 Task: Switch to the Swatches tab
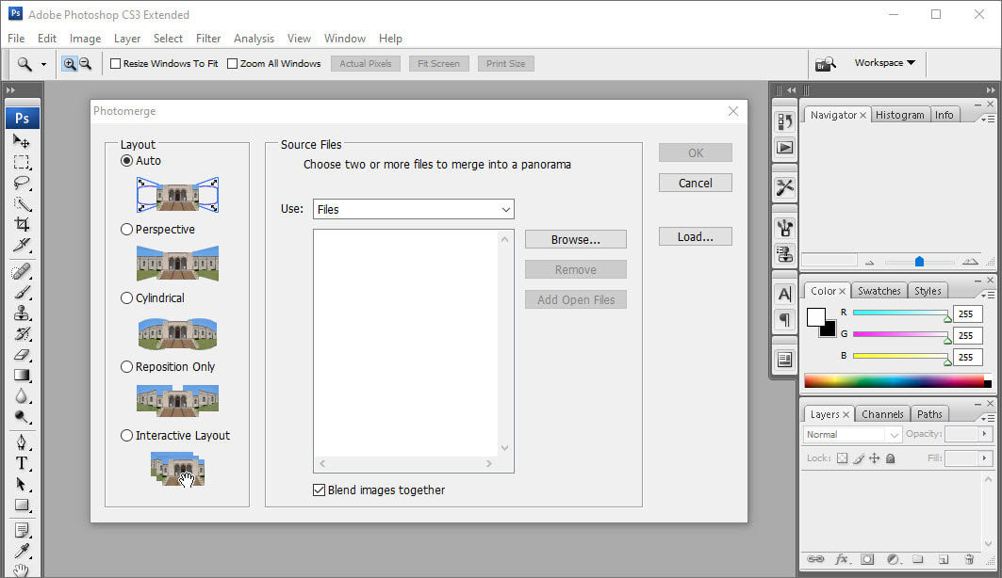879,291
